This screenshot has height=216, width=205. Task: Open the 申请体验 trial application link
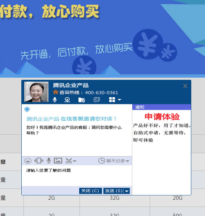(162, 117)
